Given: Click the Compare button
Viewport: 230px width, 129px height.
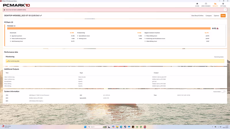Looking at the screenshot, I should [x=208, y=15].
